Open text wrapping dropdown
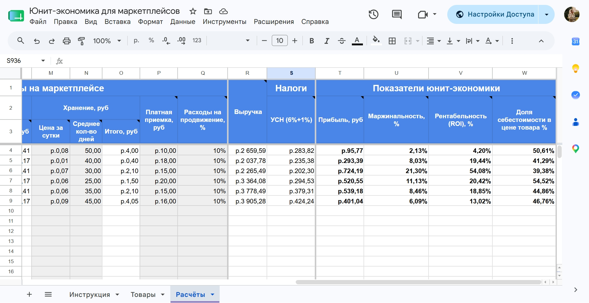589x303 pixels. (x=472, y=41)
